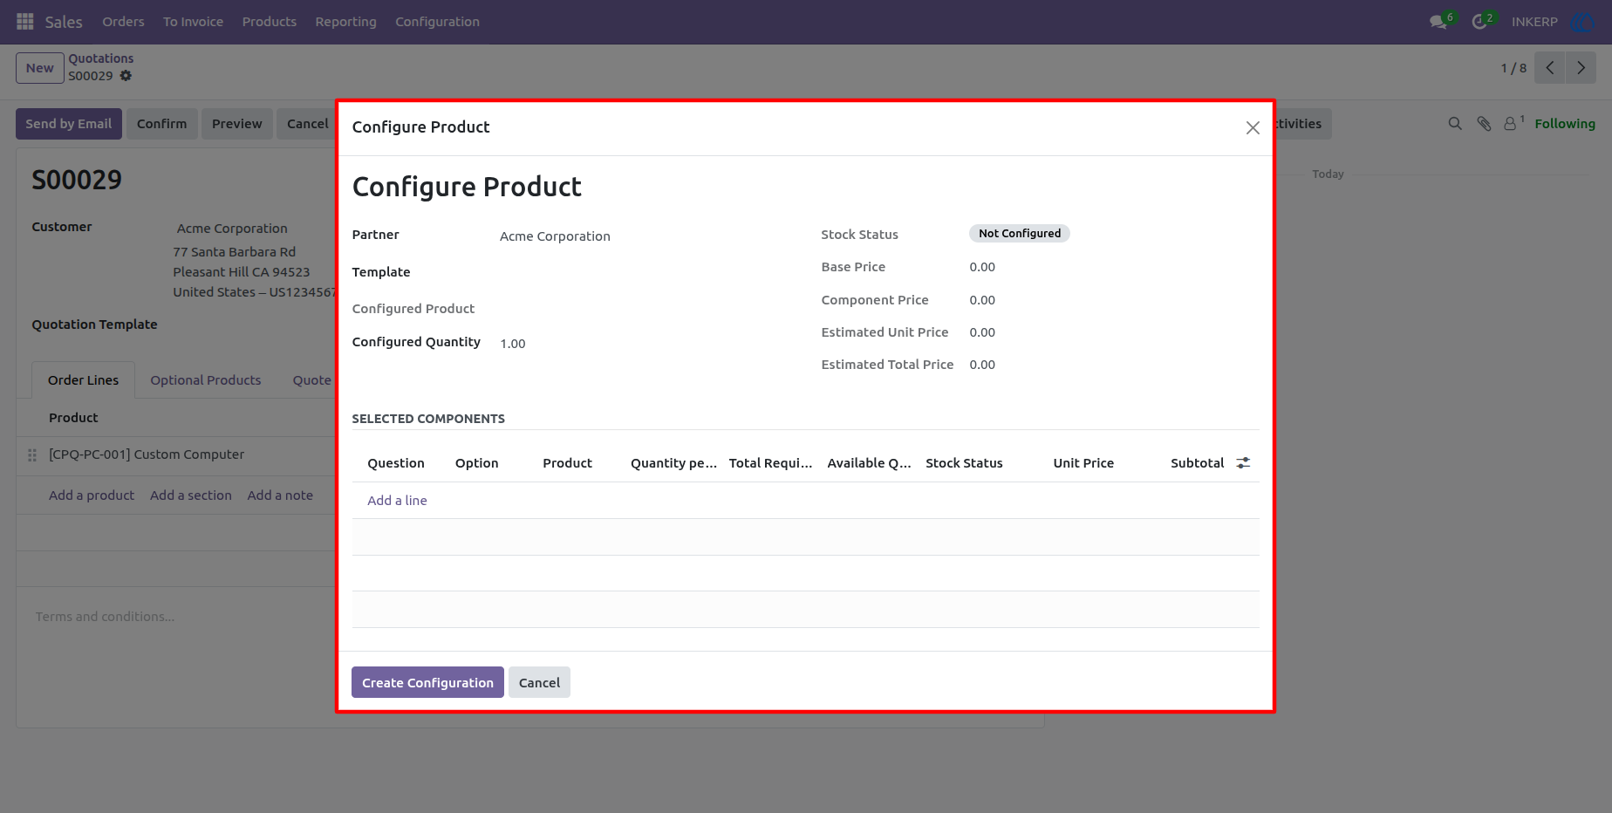Select the [CPQ-PC-001] Custom Computer line
The height and width of the screenshot is (813, 1612).
click(147, 454)
